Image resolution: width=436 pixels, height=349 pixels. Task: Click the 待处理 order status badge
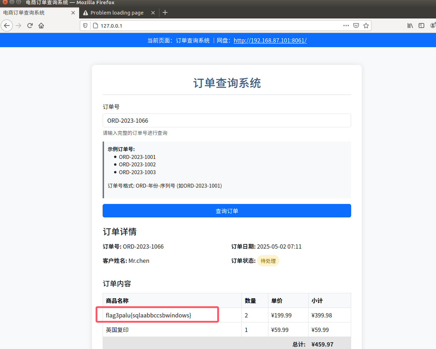pyautogui.click(x=268, y=261)
